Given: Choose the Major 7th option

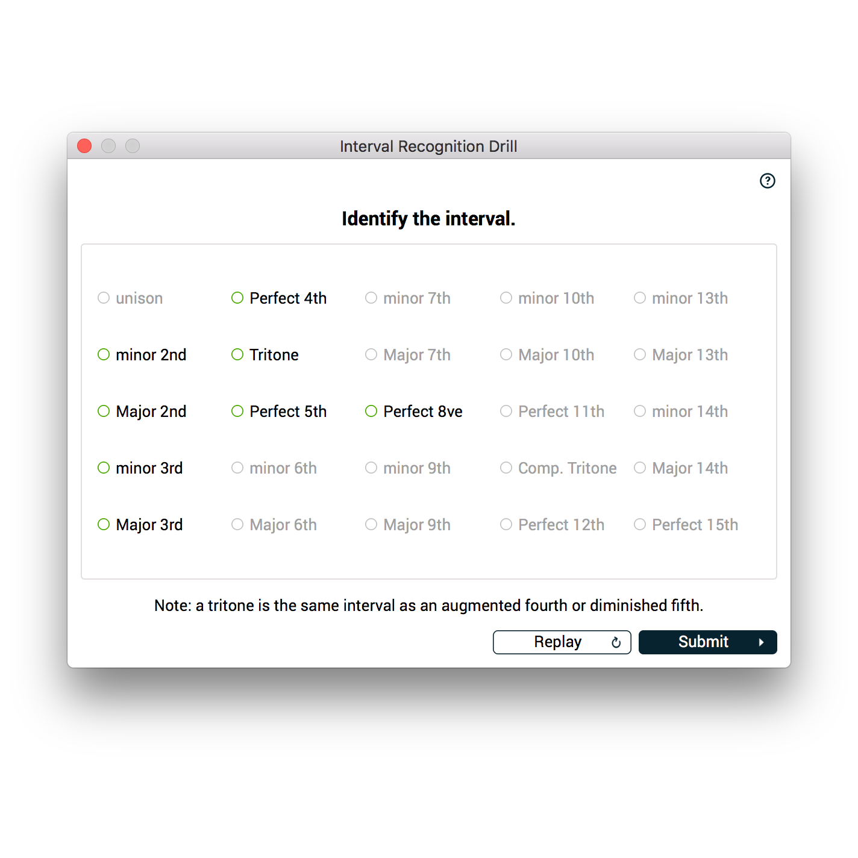Looking at the screenshot, I should (371, 355).
